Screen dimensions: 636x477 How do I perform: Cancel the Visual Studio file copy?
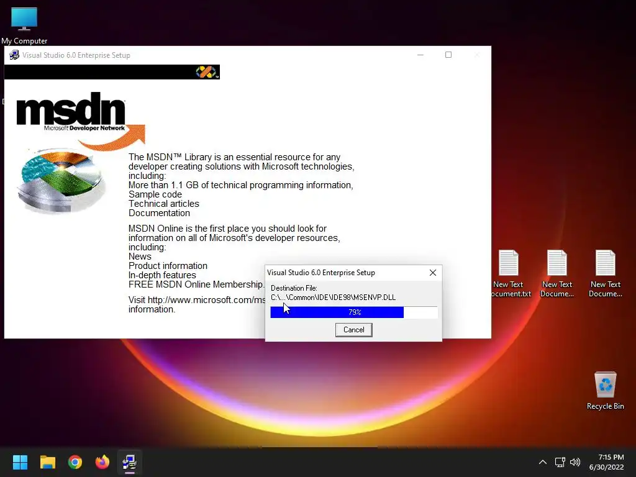[353, 330]
